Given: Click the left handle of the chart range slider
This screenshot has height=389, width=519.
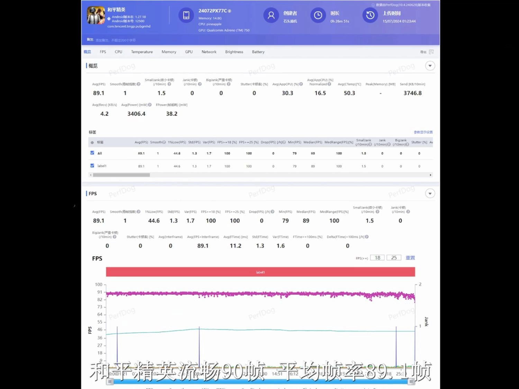Looking at the screenshot, I should (x=110, y=381).
